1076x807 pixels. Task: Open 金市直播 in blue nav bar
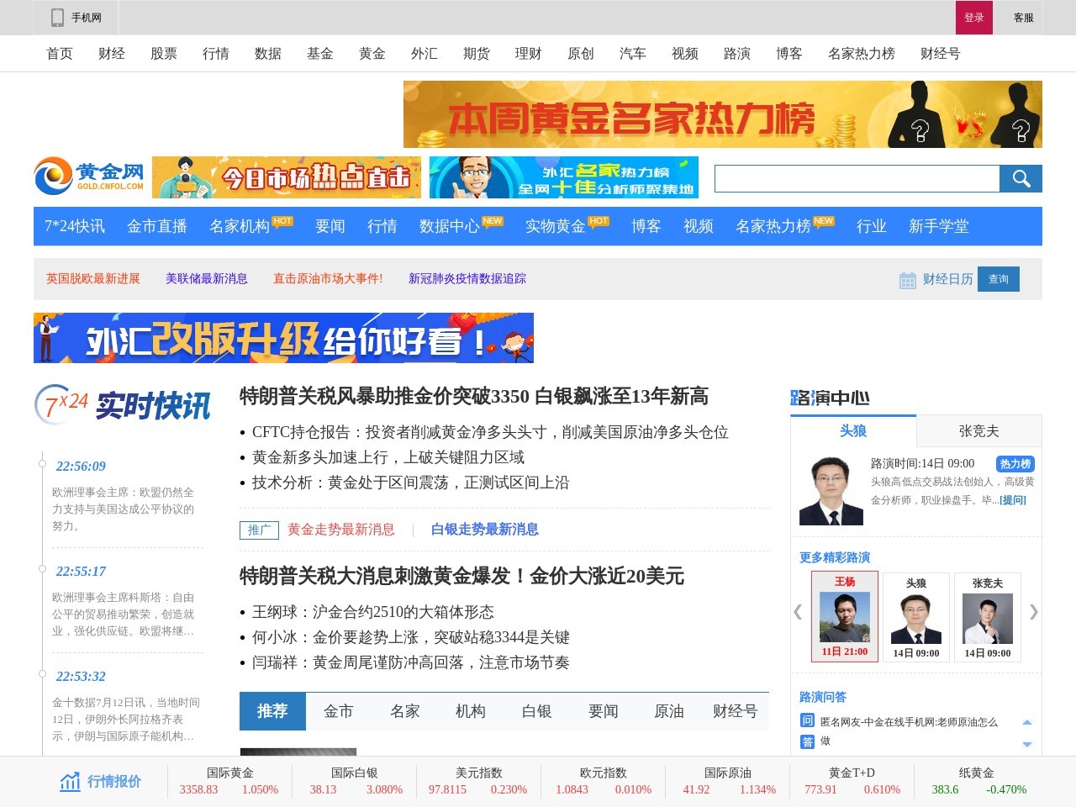click(x=157, y=226)
